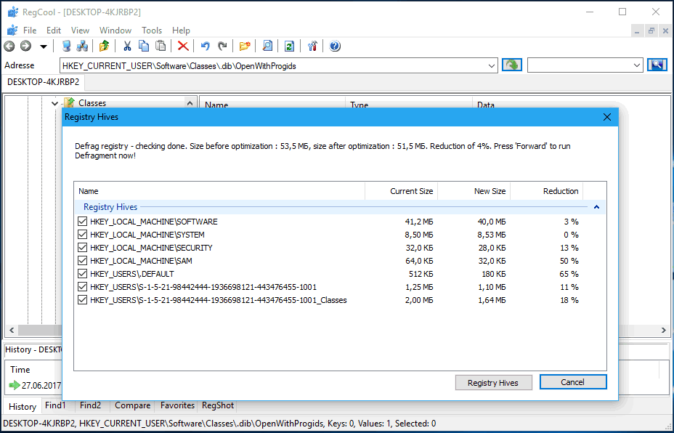Switch to the History tab
This screenshot has height=433, width=674.
[23, 406]
